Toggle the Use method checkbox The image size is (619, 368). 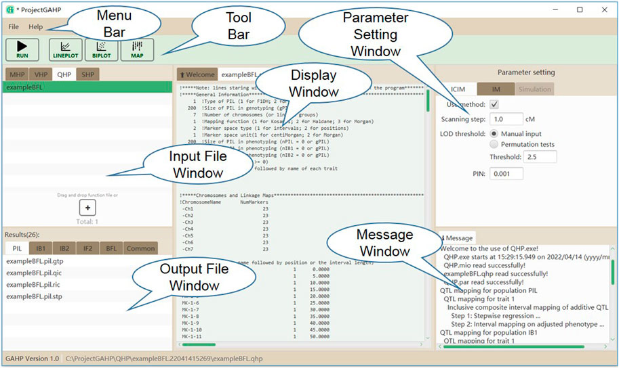point(494,104)
